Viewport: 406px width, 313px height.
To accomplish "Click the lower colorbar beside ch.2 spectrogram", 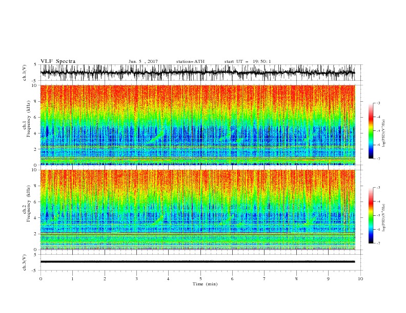I will pyautogui.click(x=371, y=215).
